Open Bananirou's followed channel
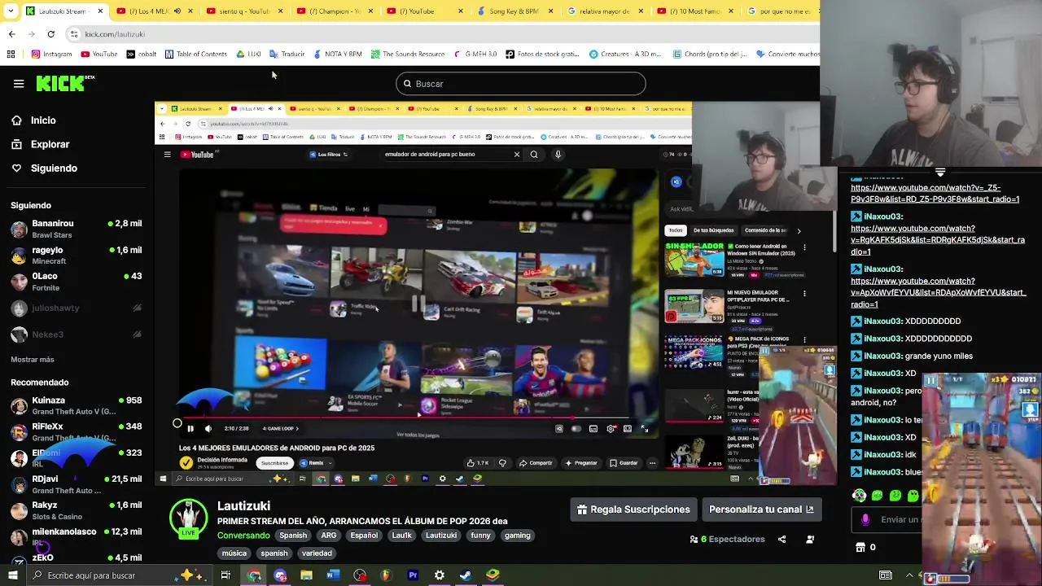 77,229
